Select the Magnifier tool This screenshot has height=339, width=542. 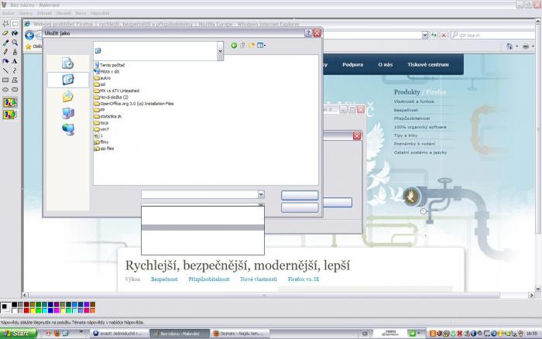click(x=15, y=43)
